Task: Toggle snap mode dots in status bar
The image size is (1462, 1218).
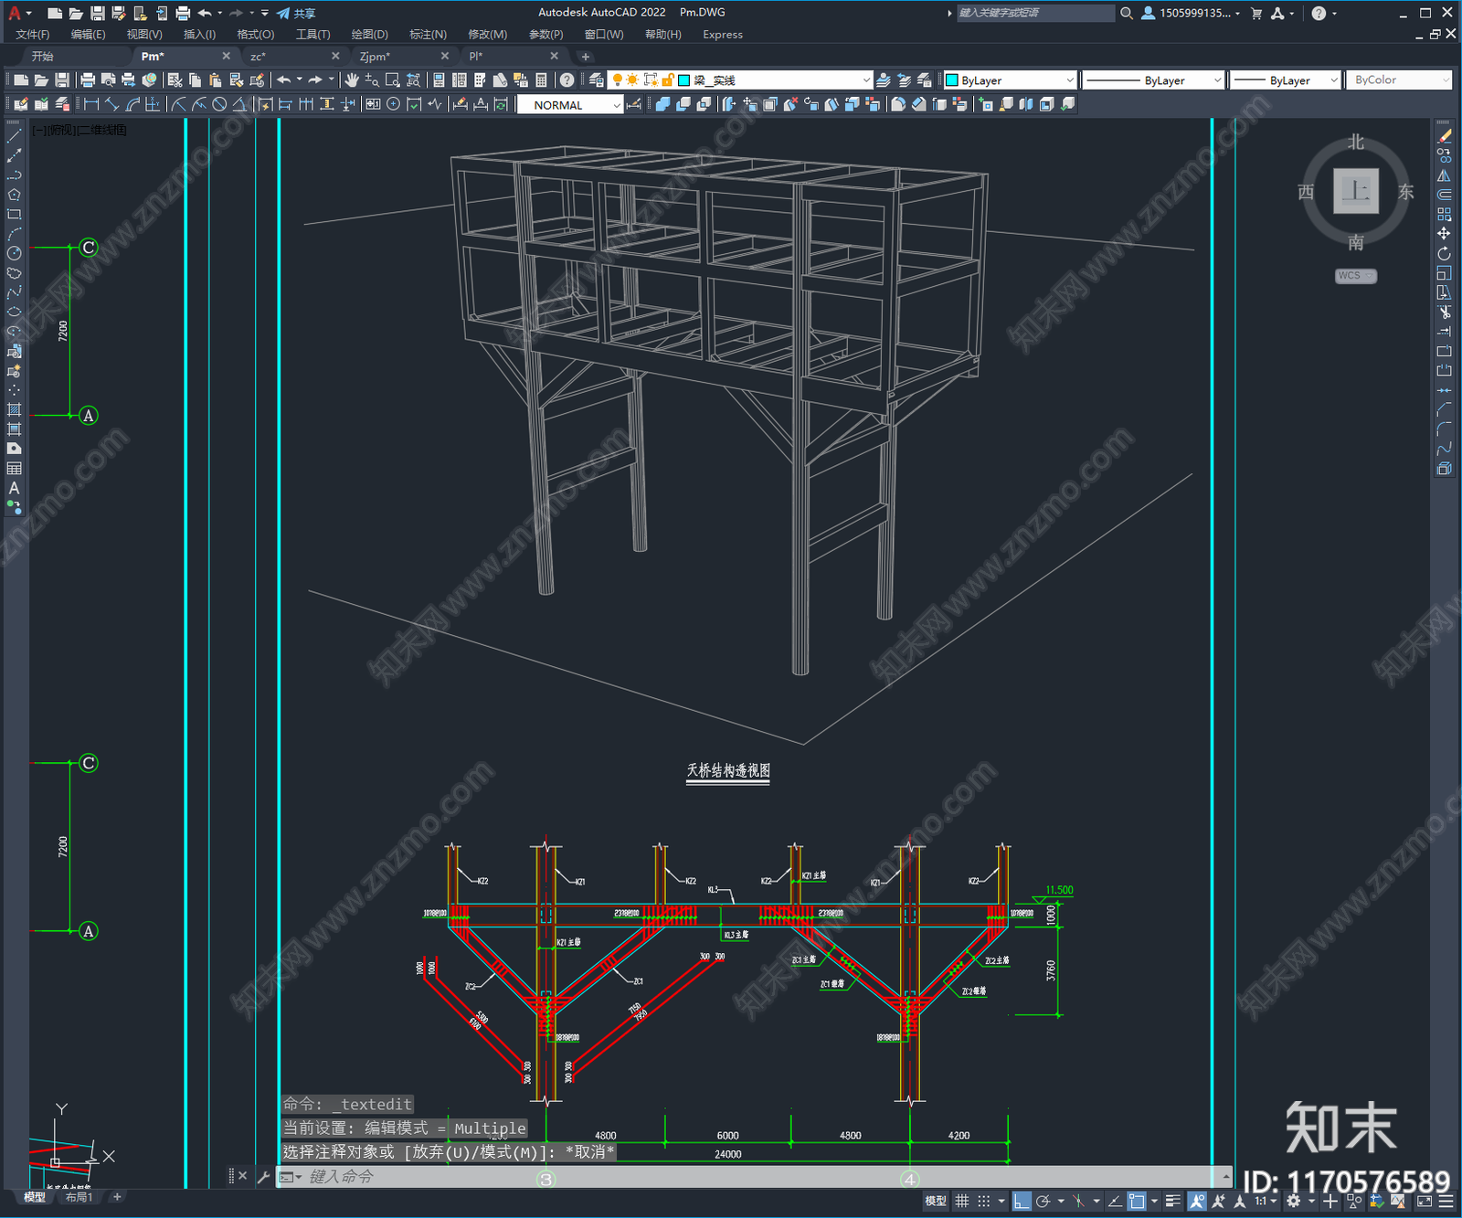Action: point(983,1202)
